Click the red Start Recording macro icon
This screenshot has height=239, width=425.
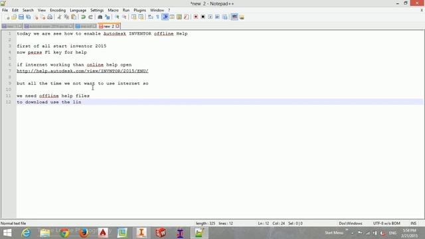click(196, 17)
